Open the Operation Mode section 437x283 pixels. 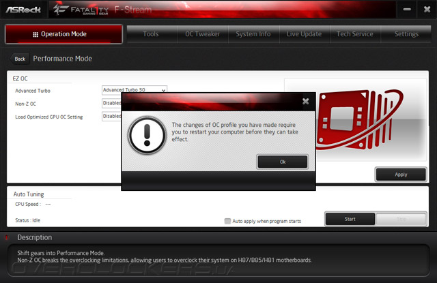(64, 34)
